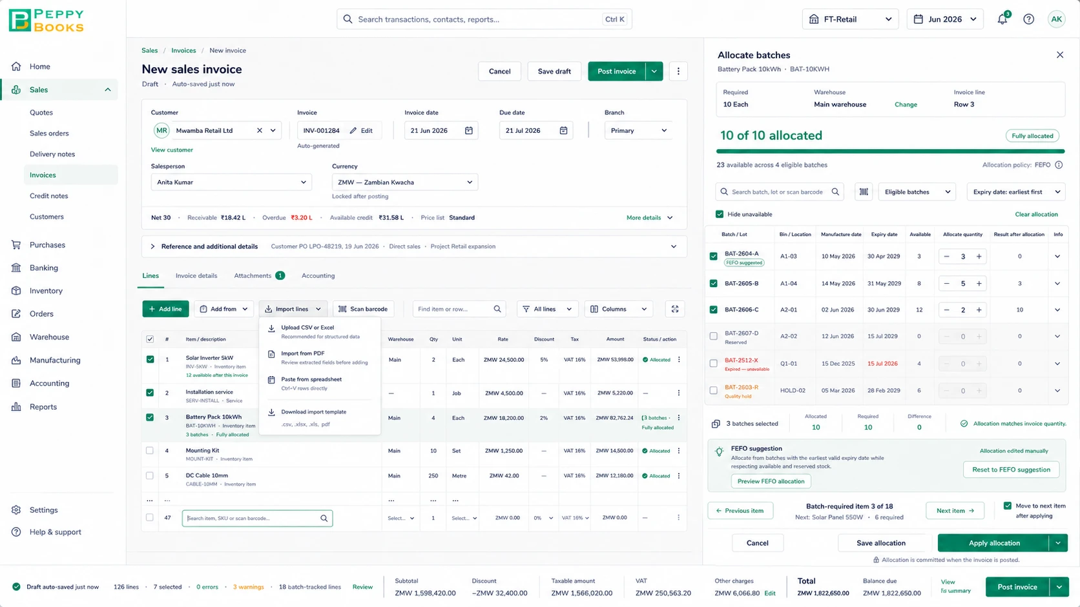Image resolution: width=1080 pixels, height=607 pixels.
Task: Clear the Mwamba Retail Ltd customer
Action: click(260, 130)
